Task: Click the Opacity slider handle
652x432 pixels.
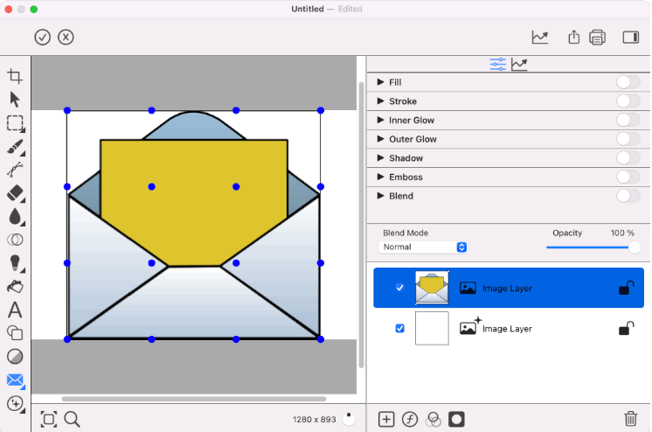Action: pyautogui.click(x=635, y=247)
